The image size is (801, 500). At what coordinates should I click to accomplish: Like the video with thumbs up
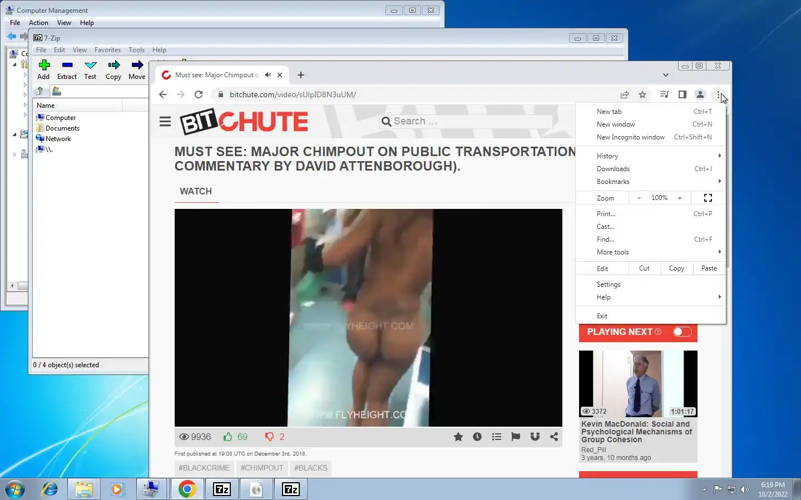click(x=228, y=437)
